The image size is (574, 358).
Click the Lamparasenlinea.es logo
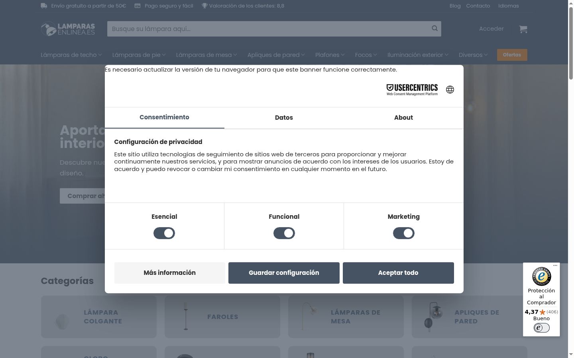click(x=68, y=29)
